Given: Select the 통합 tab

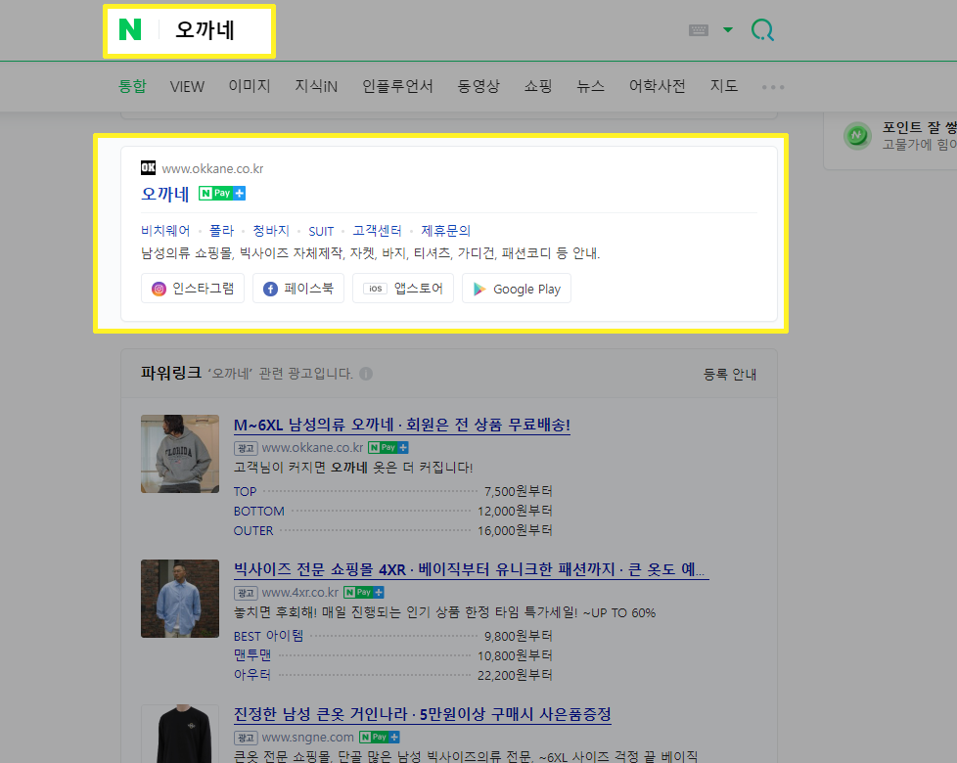Looking at the screenshot, I should [x=132, y=86].
